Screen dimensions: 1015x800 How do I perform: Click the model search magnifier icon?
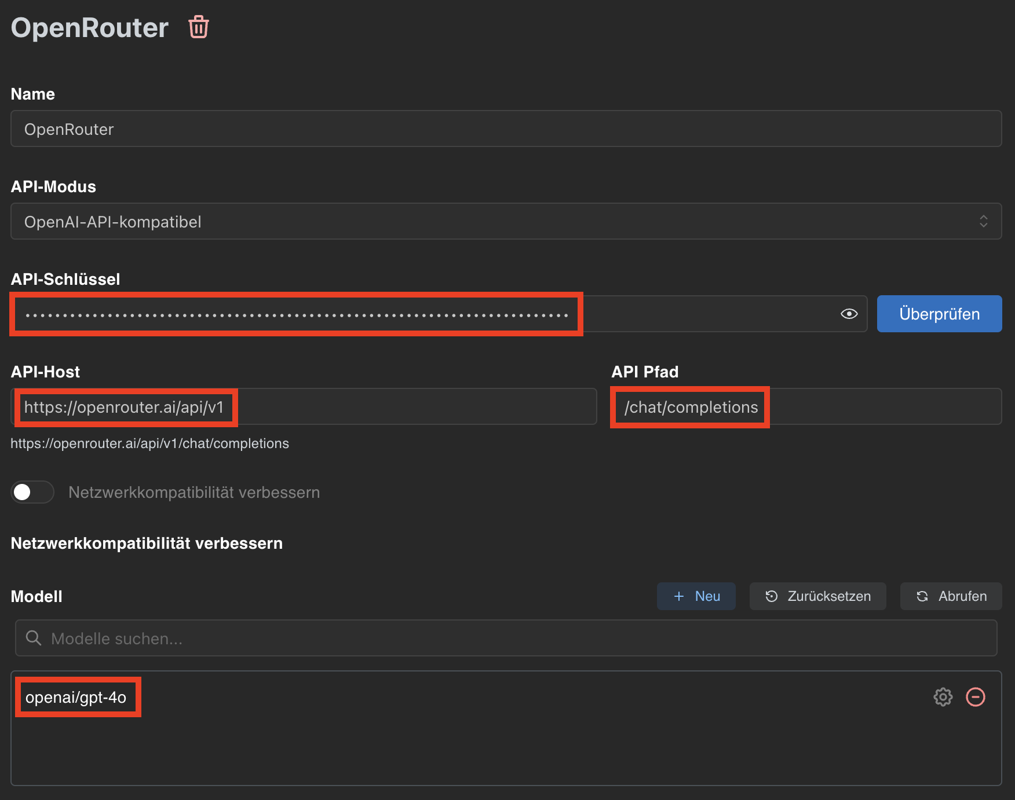click(34, 638)
